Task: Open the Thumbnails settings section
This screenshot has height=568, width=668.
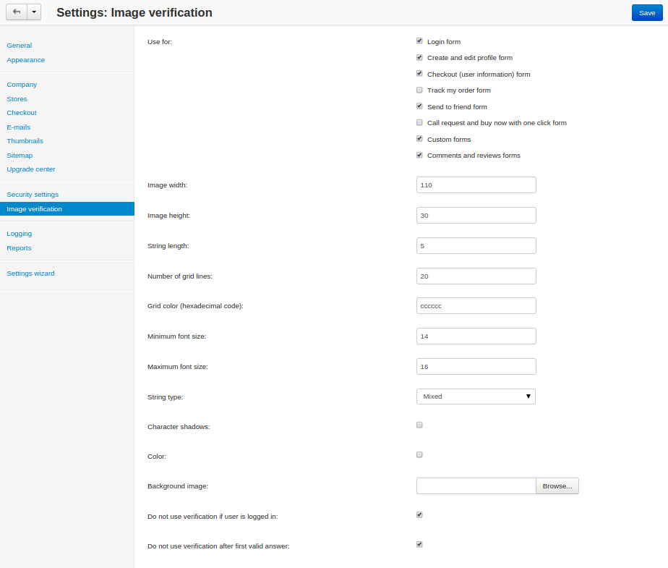Action: coord(25,140)
